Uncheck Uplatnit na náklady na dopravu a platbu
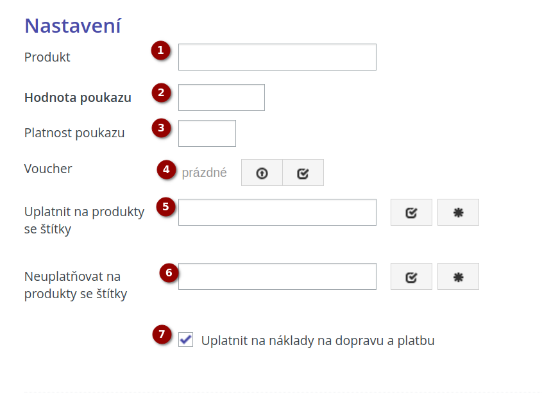The image size is (542, 395). tap(185, 340)
